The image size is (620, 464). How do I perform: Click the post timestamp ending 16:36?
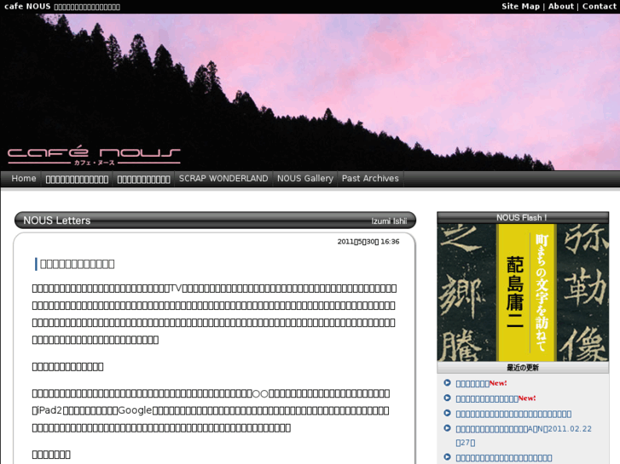tap(368, 242)
